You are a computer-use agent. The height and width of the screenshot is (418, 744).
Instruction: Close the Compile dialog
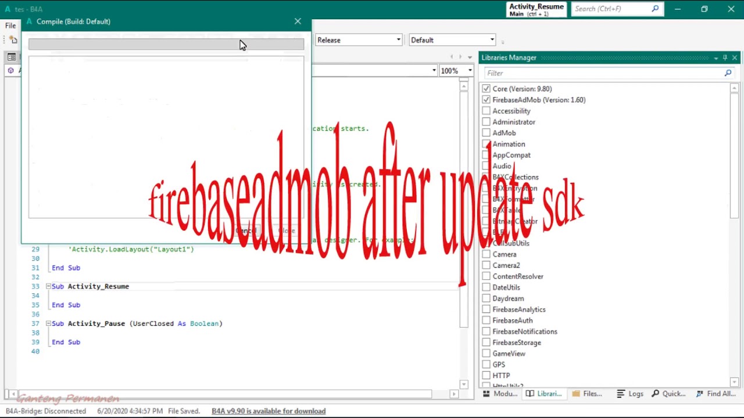[x=298, y=21]
